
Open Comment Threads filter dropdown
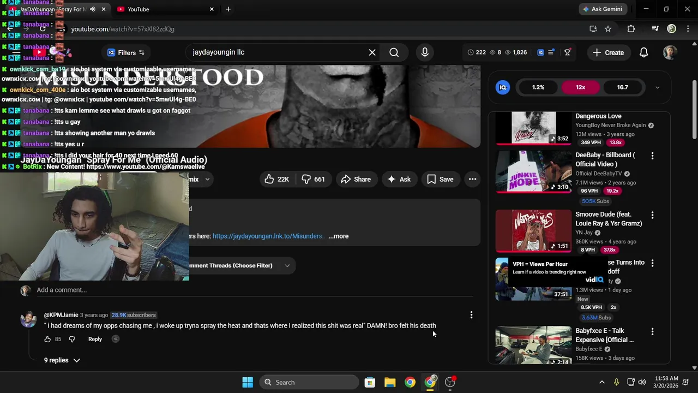click(x=240, y=265)
